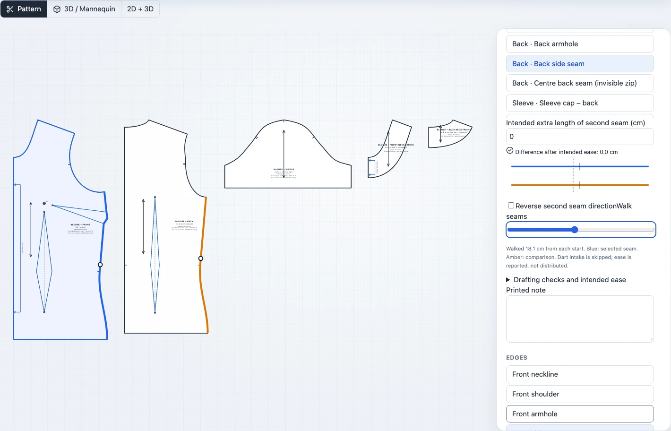Image resolution: width=671 pixels, height=431 pixels.
Task: Click the intended extra length input field
Action: point(580,137)
